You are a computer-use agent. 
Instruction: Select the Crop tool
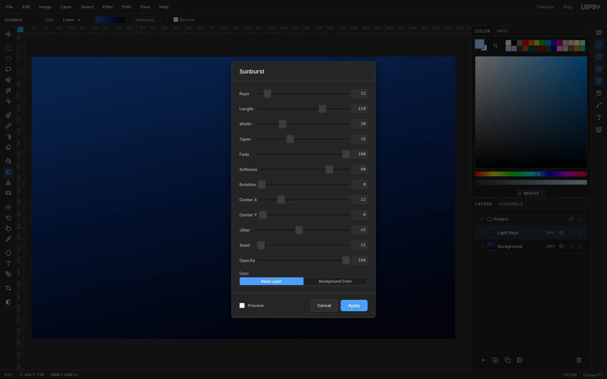pyautogui.click(x=8, y=288)
